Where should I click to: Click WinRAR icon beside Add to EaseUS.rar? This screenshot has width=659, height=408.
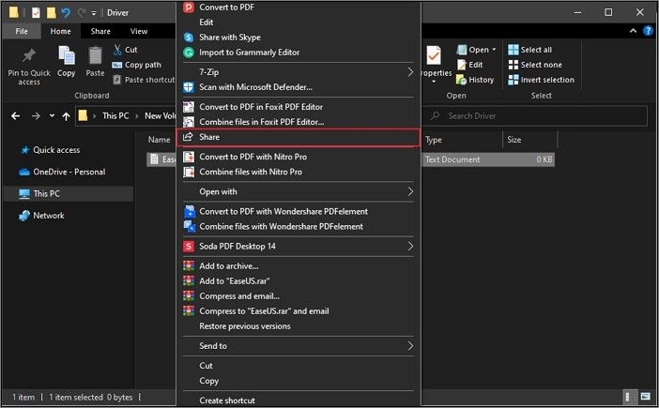(189, 280)
